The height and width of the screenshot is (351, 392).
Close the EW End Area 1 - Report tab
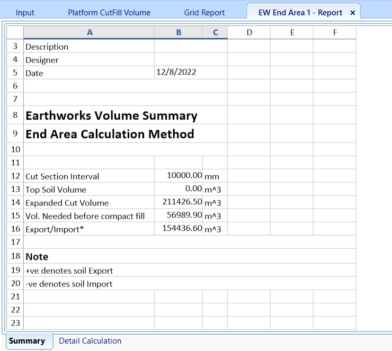click(353, 13)
